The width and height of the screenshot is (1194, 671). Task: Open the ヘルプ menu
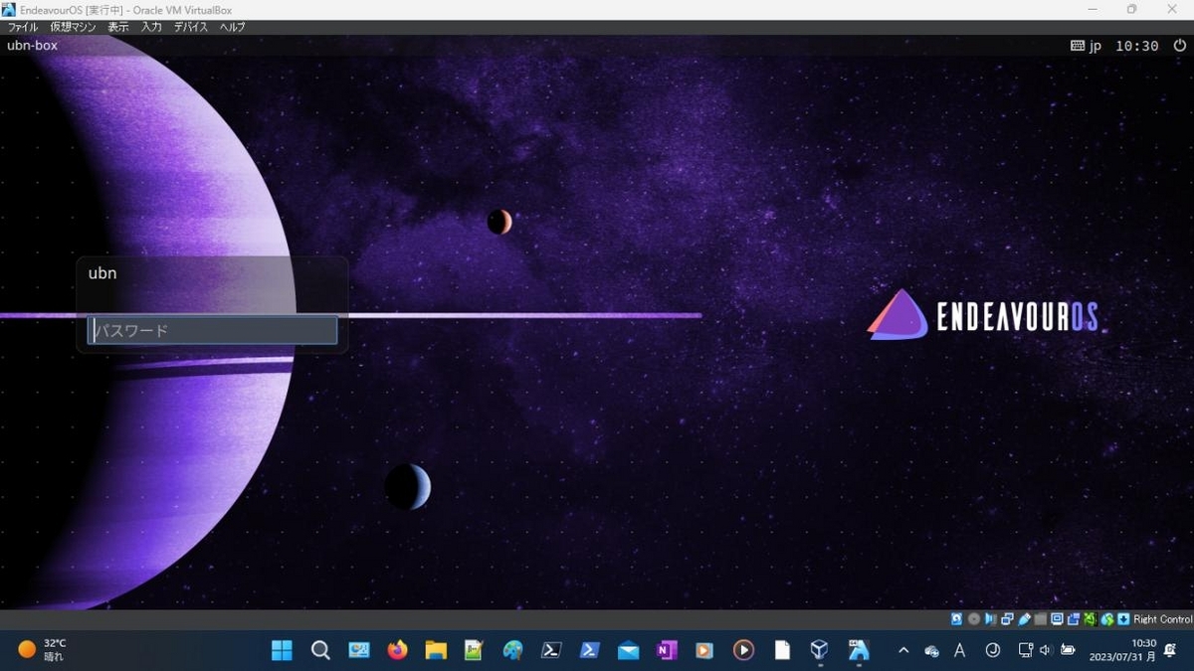point(232,27)
